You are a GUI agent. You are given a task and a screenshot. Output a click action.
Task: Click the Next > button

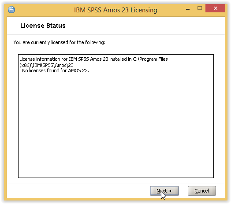[x=164, y=191]
